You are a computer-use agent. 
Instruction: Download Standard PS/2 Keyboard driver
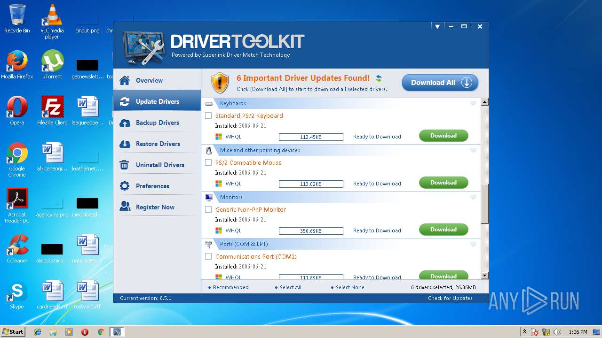coord(444,136)
